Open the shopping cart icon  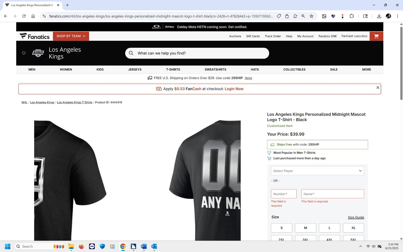coord(376,36)
